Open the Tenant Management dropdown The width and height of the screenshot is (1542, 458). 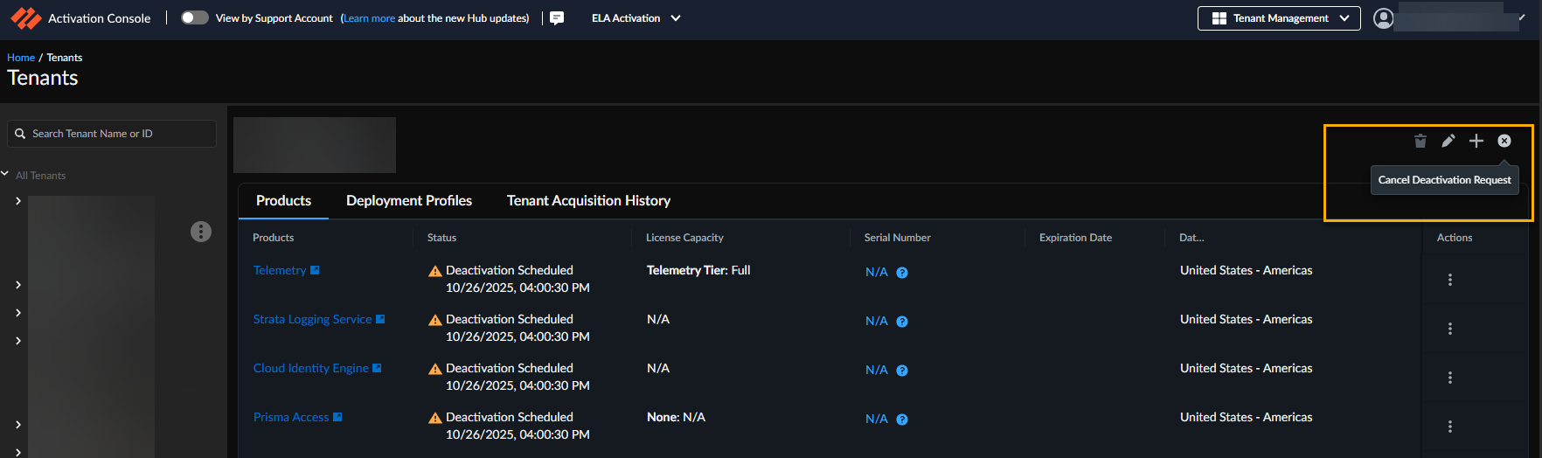(1279, 18)
